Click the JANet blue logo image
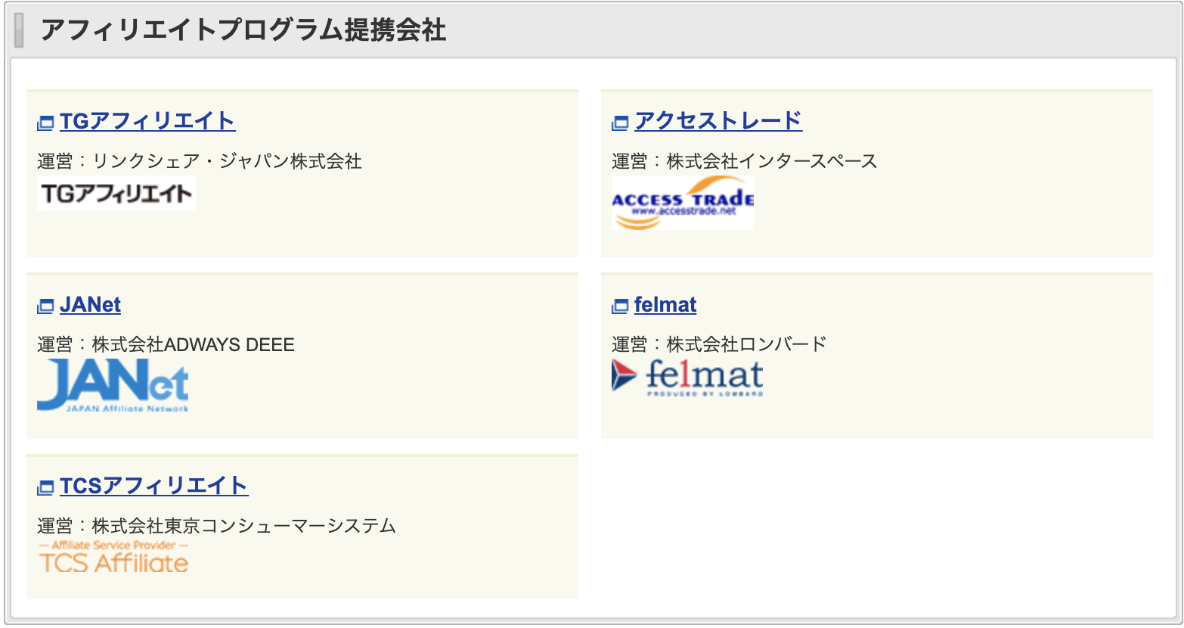The width and height of the screenshot is (1184, 628). click(x=113, y=386)
